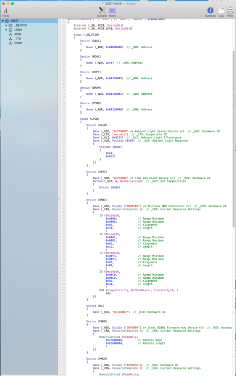Click the Device (DMAC) line
The image size is (236, 376).
pyautogui.click(x=97, y=200)
